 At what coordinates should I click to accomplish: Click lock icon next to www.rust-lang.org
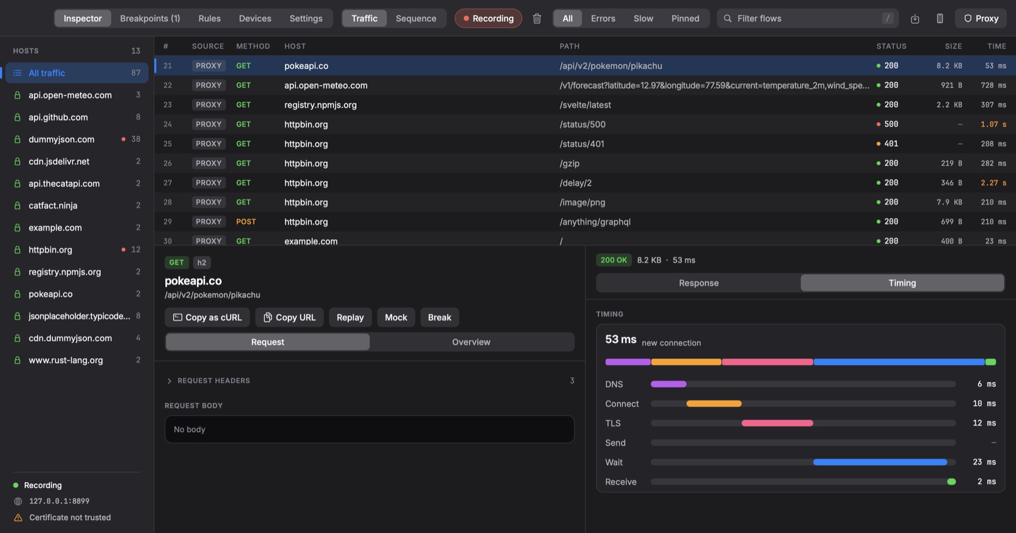click(17, 360)
